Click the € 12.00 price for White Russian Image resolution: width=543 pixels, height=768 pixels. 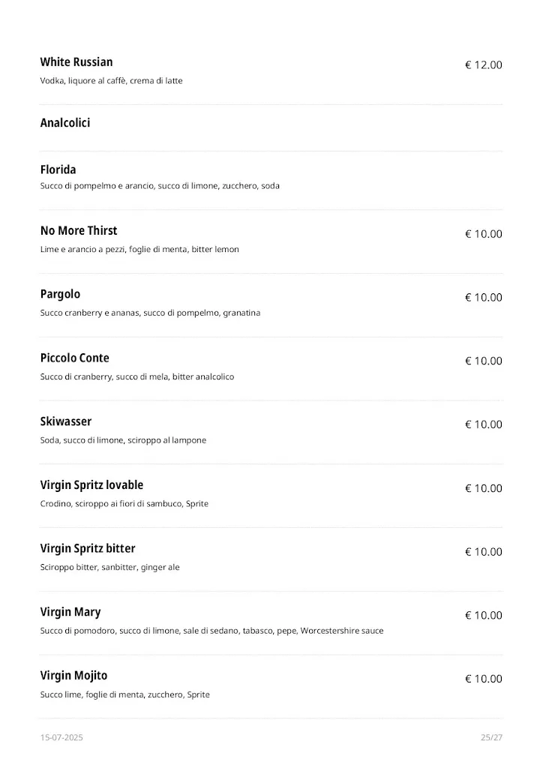tap(484, 65)
